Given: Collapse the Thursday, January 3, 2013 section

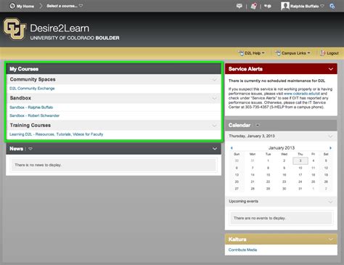Looking at the screenshot, I should coord(330,136).
